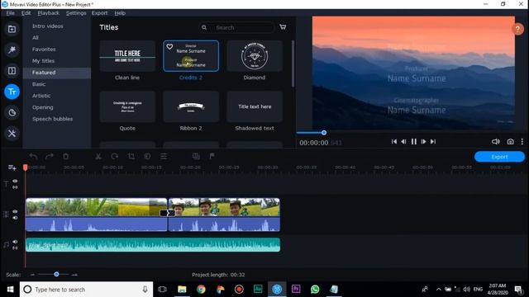Viewport: 529px width, 297px height.
Task: Select the Quote title thumbnail
Action: click(x=127, y=106)
